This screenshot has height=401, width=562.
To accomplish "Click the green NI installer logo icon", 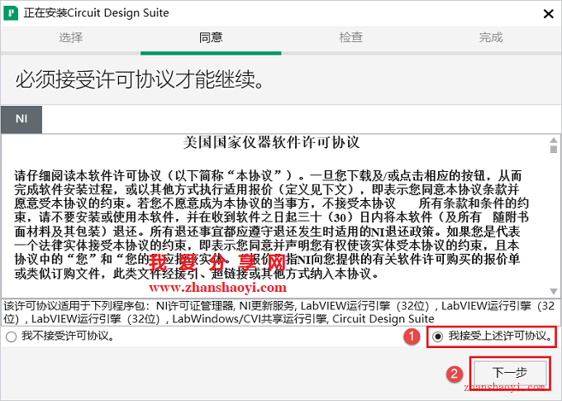I will pos(11,13).
